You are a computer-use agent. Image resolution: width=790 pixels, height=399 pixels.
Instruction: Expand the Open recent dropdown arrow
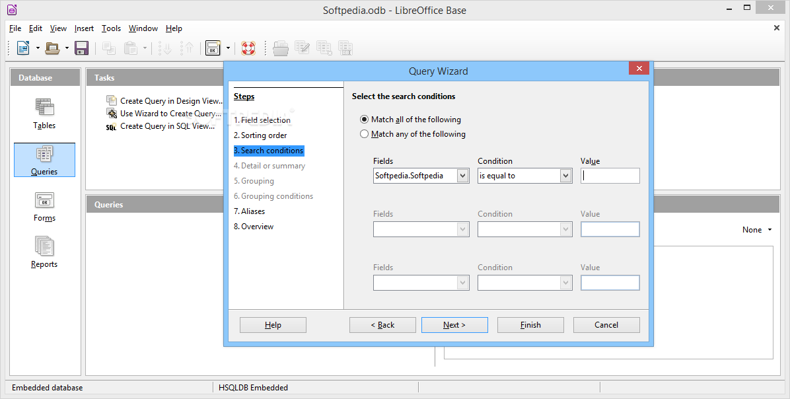[x=67, y=48]
